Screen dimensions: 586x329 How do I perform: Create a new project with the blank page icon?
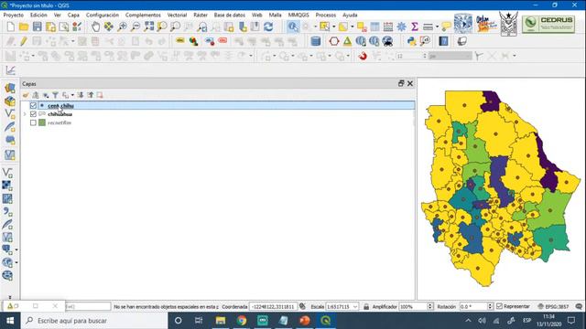coord(10,27)
